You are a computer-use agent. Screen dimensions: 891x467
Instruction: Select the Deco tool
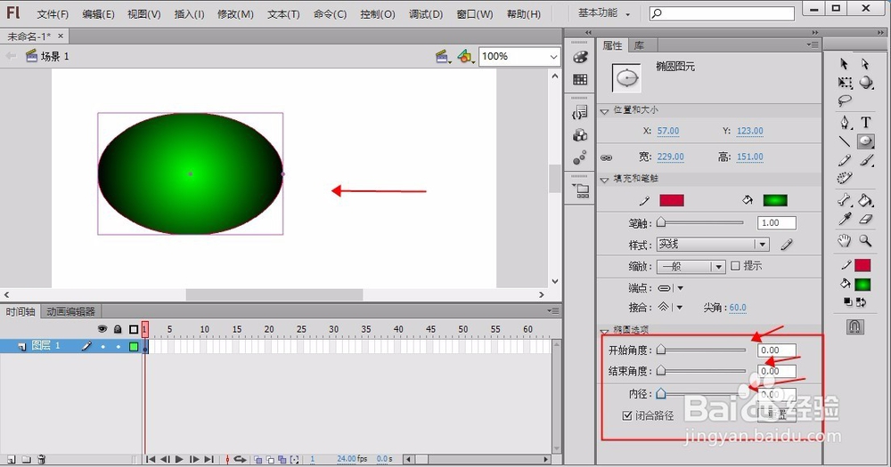pos(845,178)
